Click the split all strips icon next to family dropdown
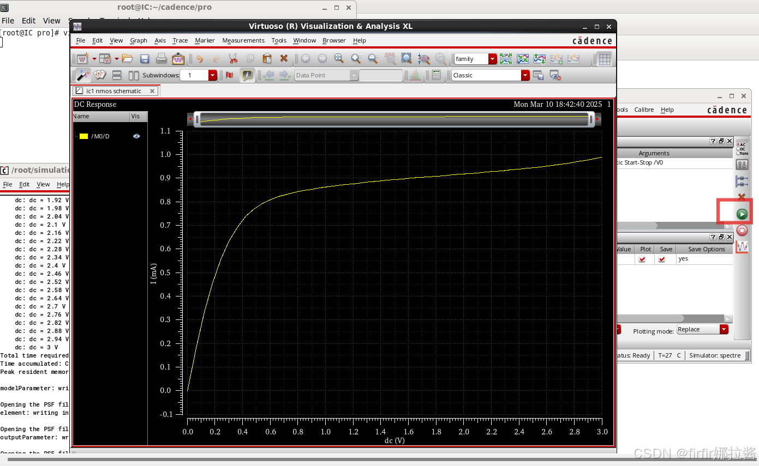The width and height of the screenshot is (759, 466). 506,59
